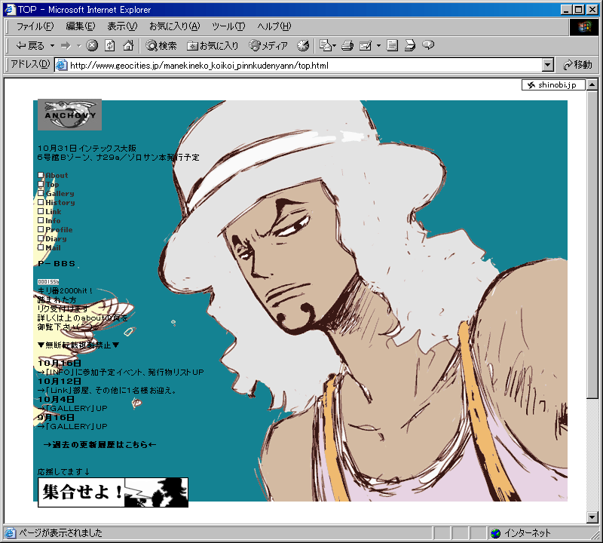
Task: Open the ファイル(F) menu
Action: click(35, 26)
